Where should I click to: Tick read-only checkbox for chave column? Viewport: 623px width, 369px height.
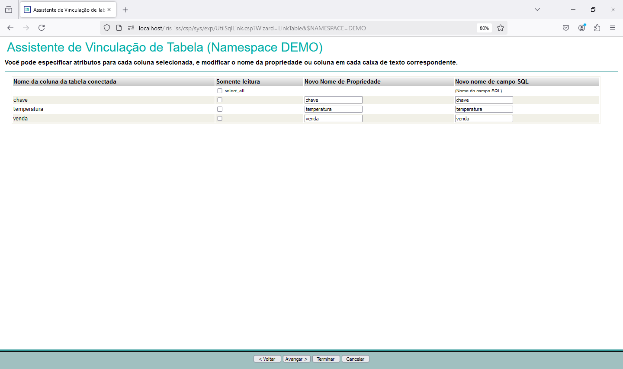click(x=220, y=100)
